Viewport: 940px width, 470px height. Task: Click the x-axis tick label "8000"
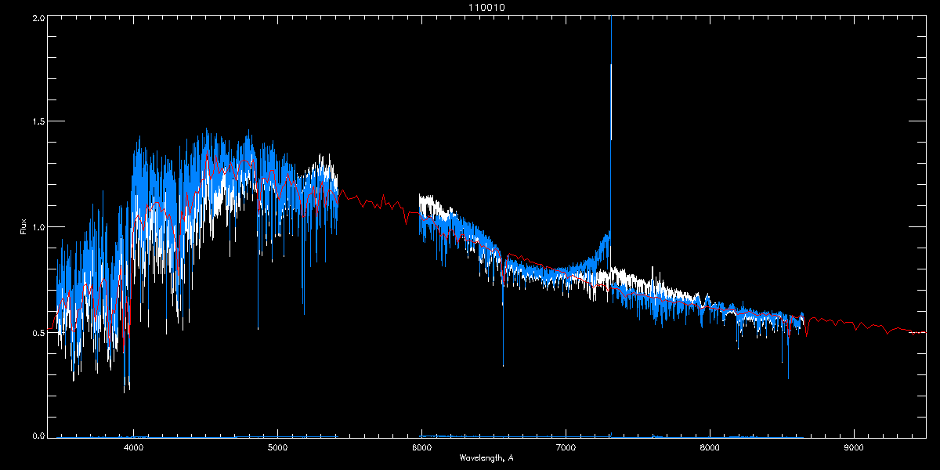710,448
